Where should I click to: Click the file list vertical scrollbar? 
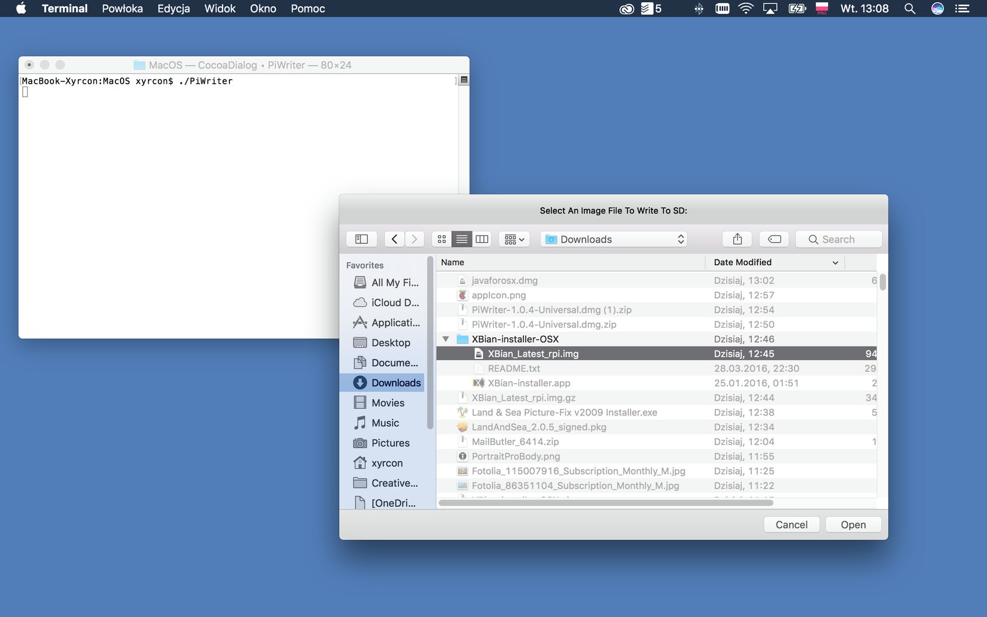coord(883,282)
